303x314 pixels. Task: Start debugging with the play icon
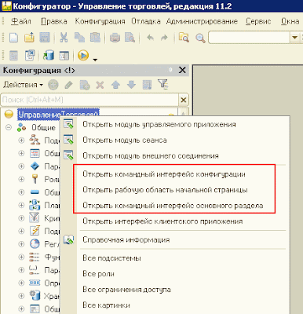coord(83,55)
